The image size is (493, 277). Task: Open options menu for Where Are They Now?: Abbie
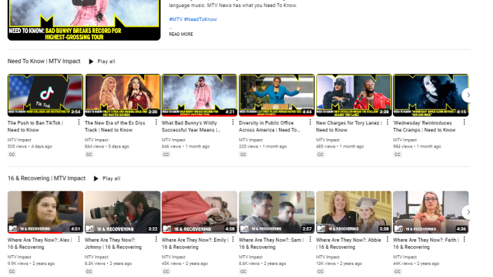click(x=387, y=239)
